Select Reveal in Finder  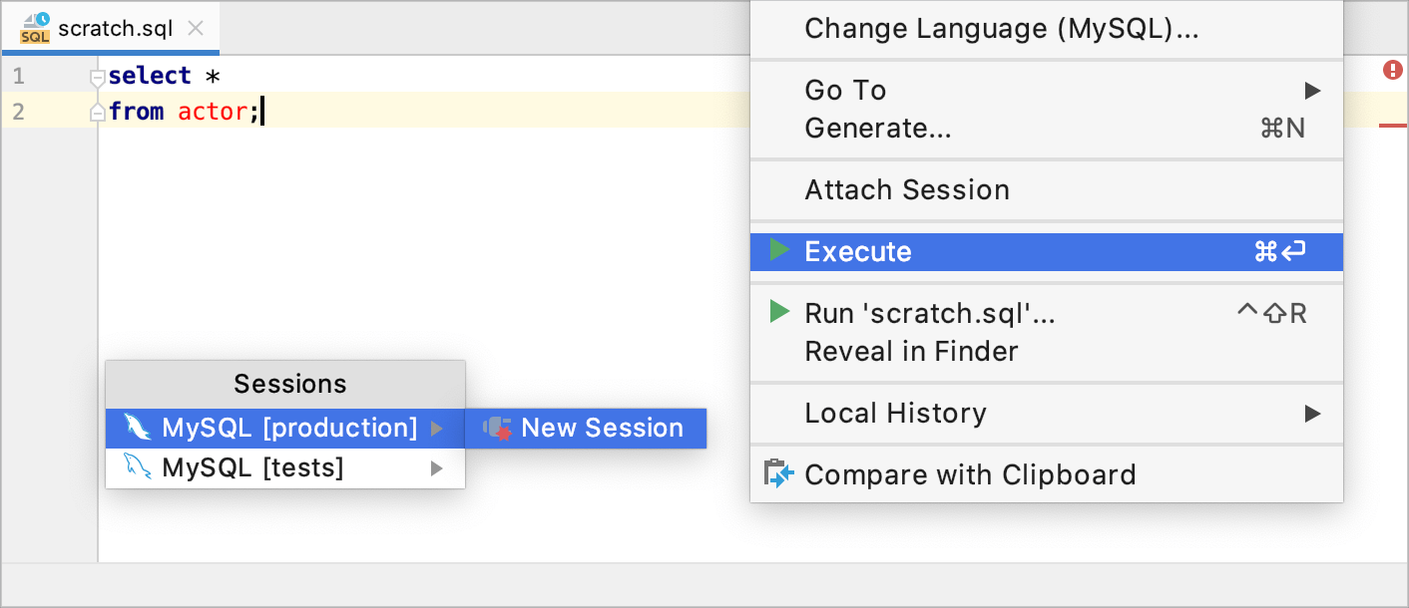point(911,351)
